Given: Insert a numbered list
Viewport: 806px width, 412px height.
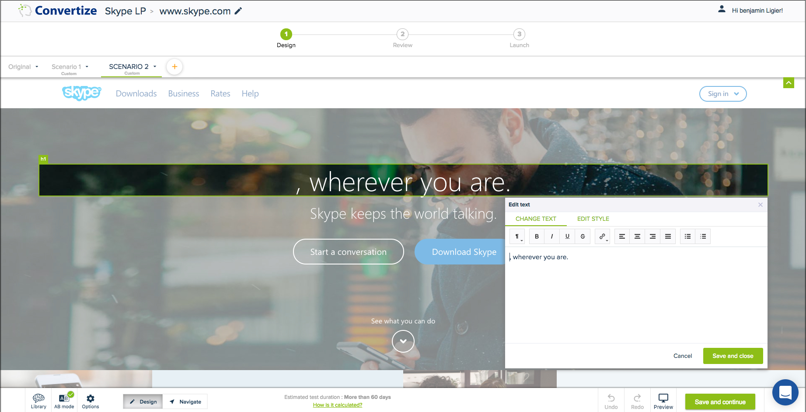Looking at the screenshot, I should tap(703, 237).
